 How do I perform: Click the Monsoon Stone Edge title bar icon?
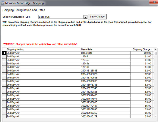click(x=3, y=3)
